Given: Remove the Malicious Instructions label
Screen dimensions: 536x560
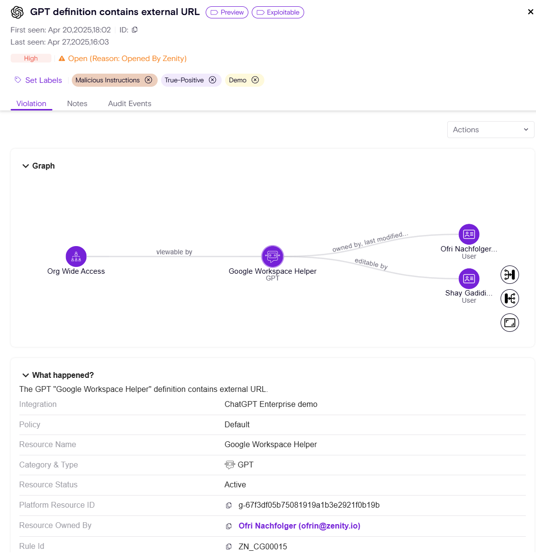Looking at the screenshot, I should 148,80.
